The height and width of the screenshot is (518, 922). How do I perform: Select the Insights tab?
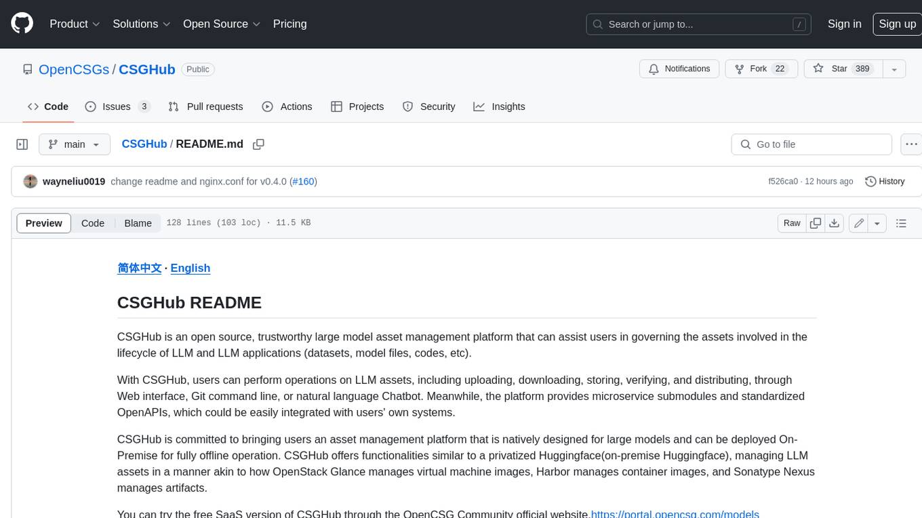coord(499,106)
